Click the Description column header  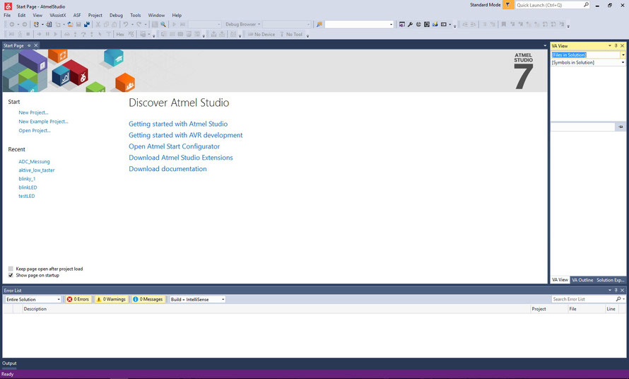[x=35, y=309]
